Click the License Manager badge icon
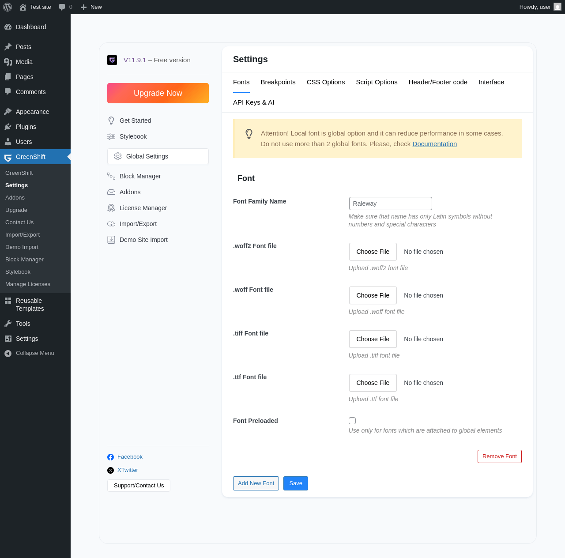This screenshot has width=565, height=558. point(111,208)
